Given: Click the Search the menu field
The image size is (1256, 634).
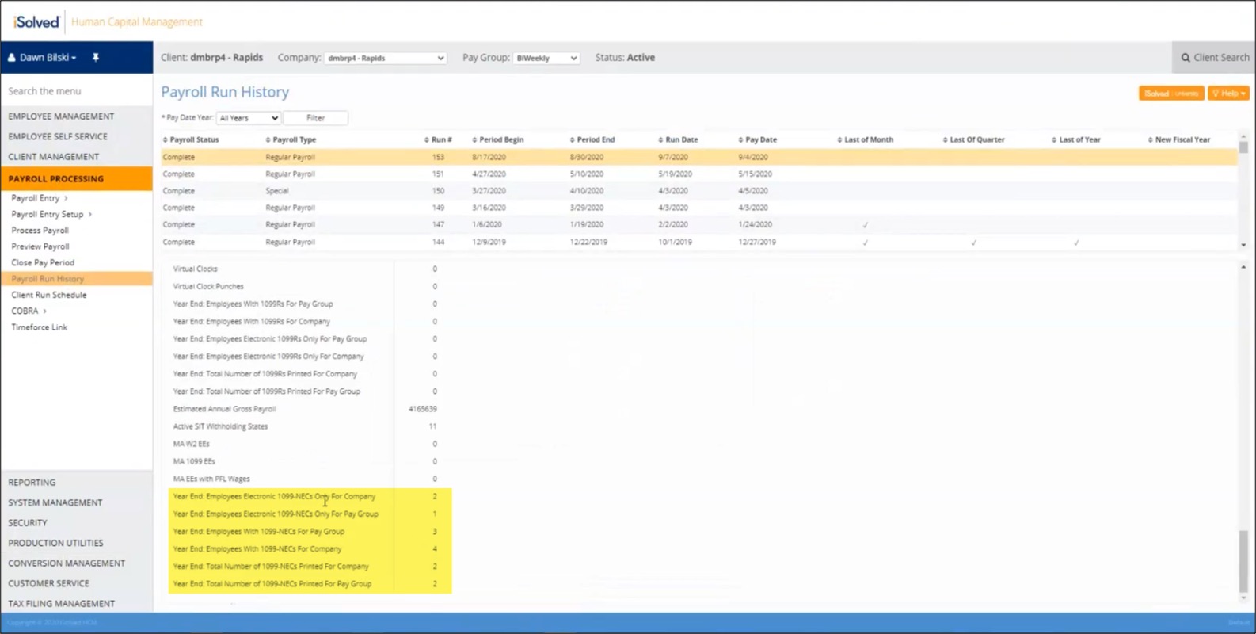Looking at the screenshot, I should click(76, 91).
